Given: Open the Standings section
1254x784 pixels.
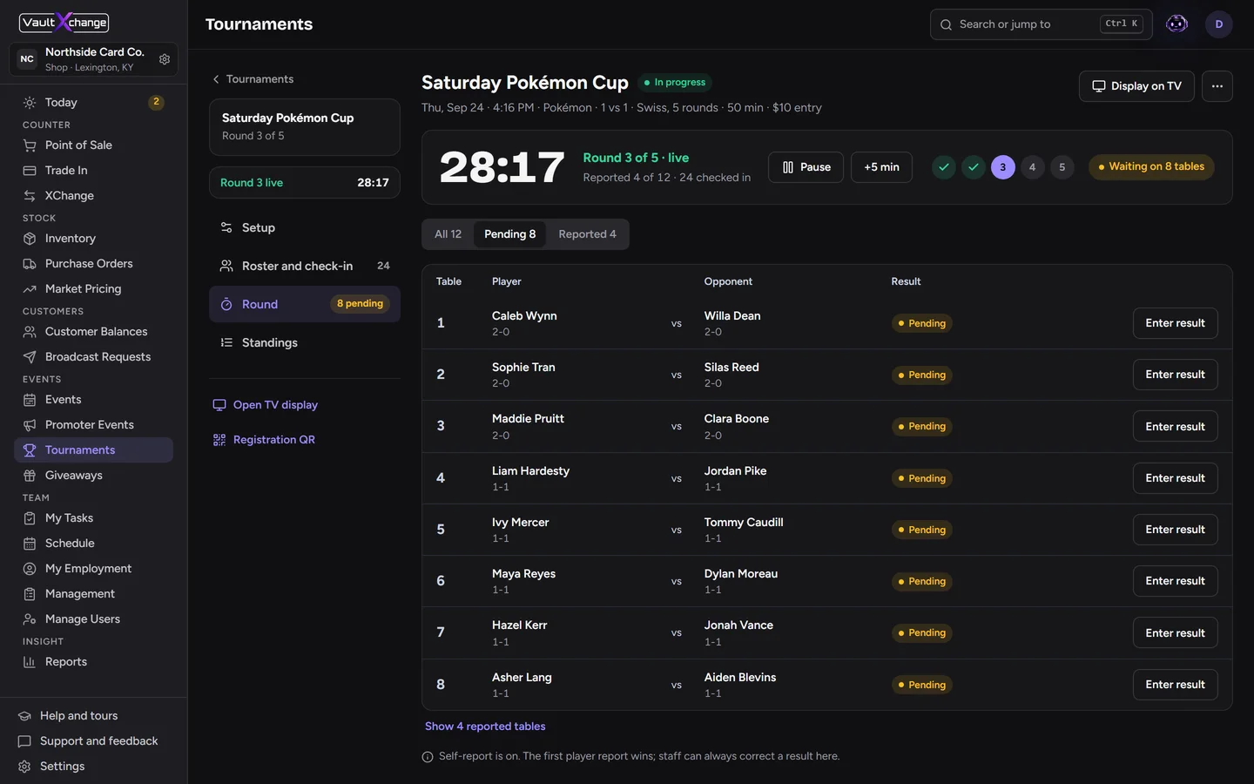Looking at the screenshot, I should click(305, 342).
